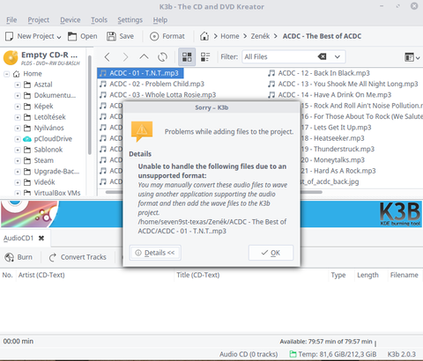Click the Format disc button

[x=167, y=36]
